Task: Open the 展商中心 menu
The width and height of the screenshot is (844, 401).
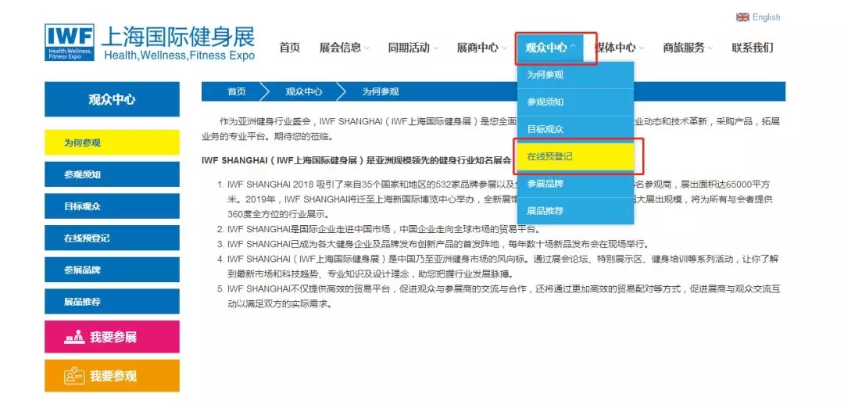Action: pyautogui.click(x=477, y=48)
